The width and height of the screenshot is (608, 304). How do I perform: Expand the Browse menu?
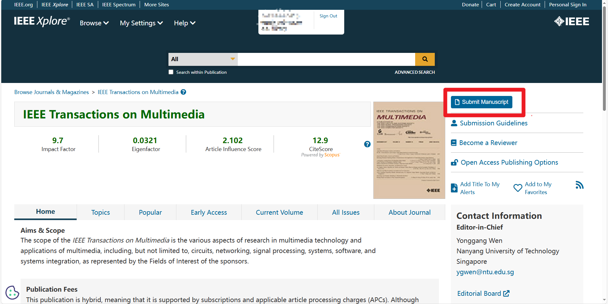[94, 23]
